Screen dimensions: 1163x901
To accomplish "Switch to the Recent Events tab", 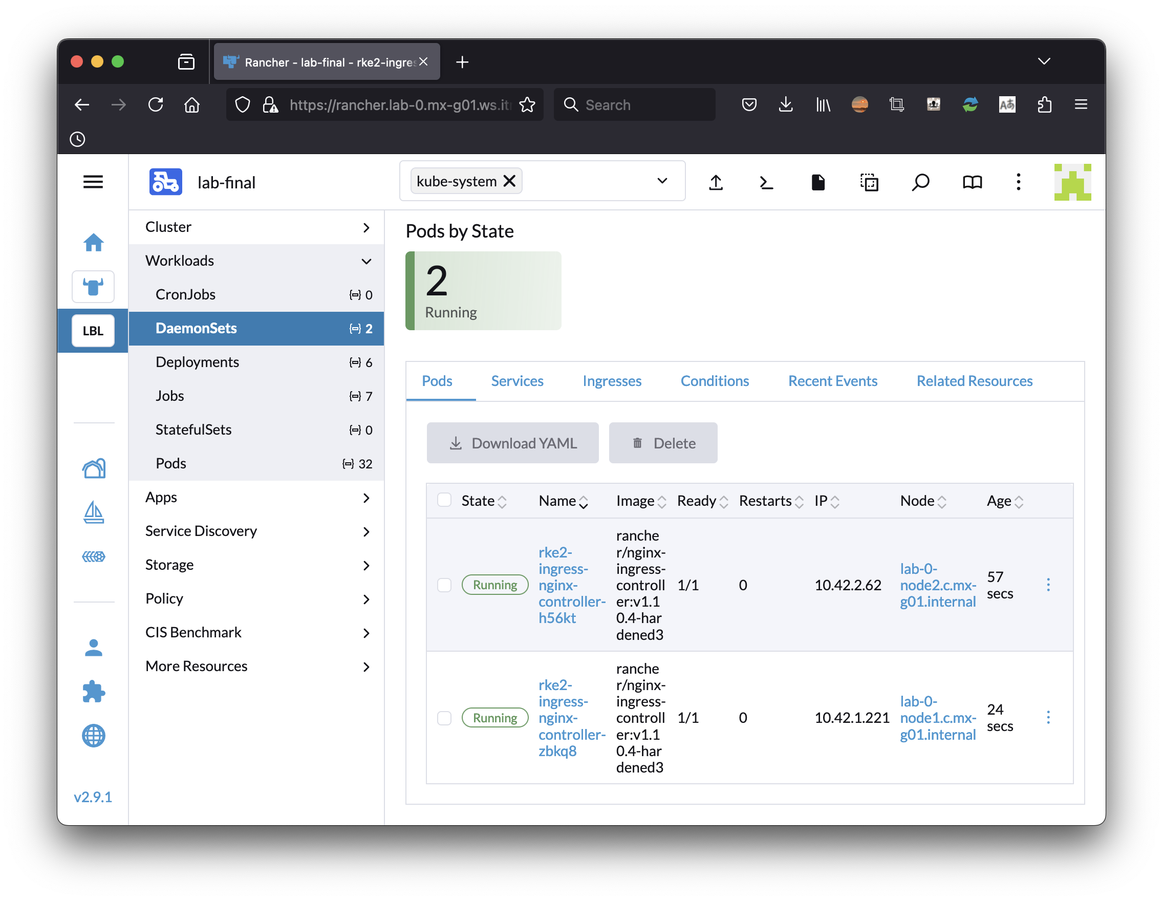I will [832, 381].
